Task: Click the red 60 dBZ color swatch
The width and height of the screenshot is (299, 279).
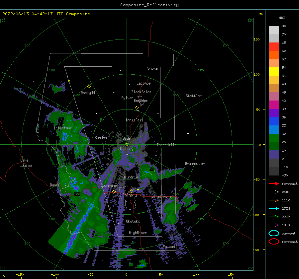Action: pyautogui.click(x=274, y=46)
